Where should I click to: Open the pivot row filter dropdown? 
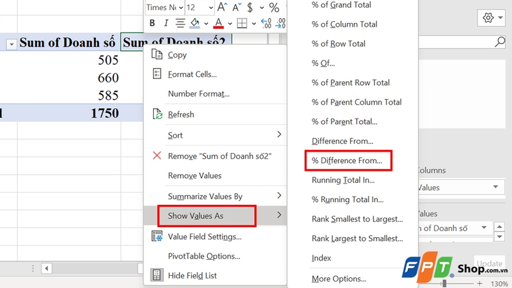pos(12,44)
